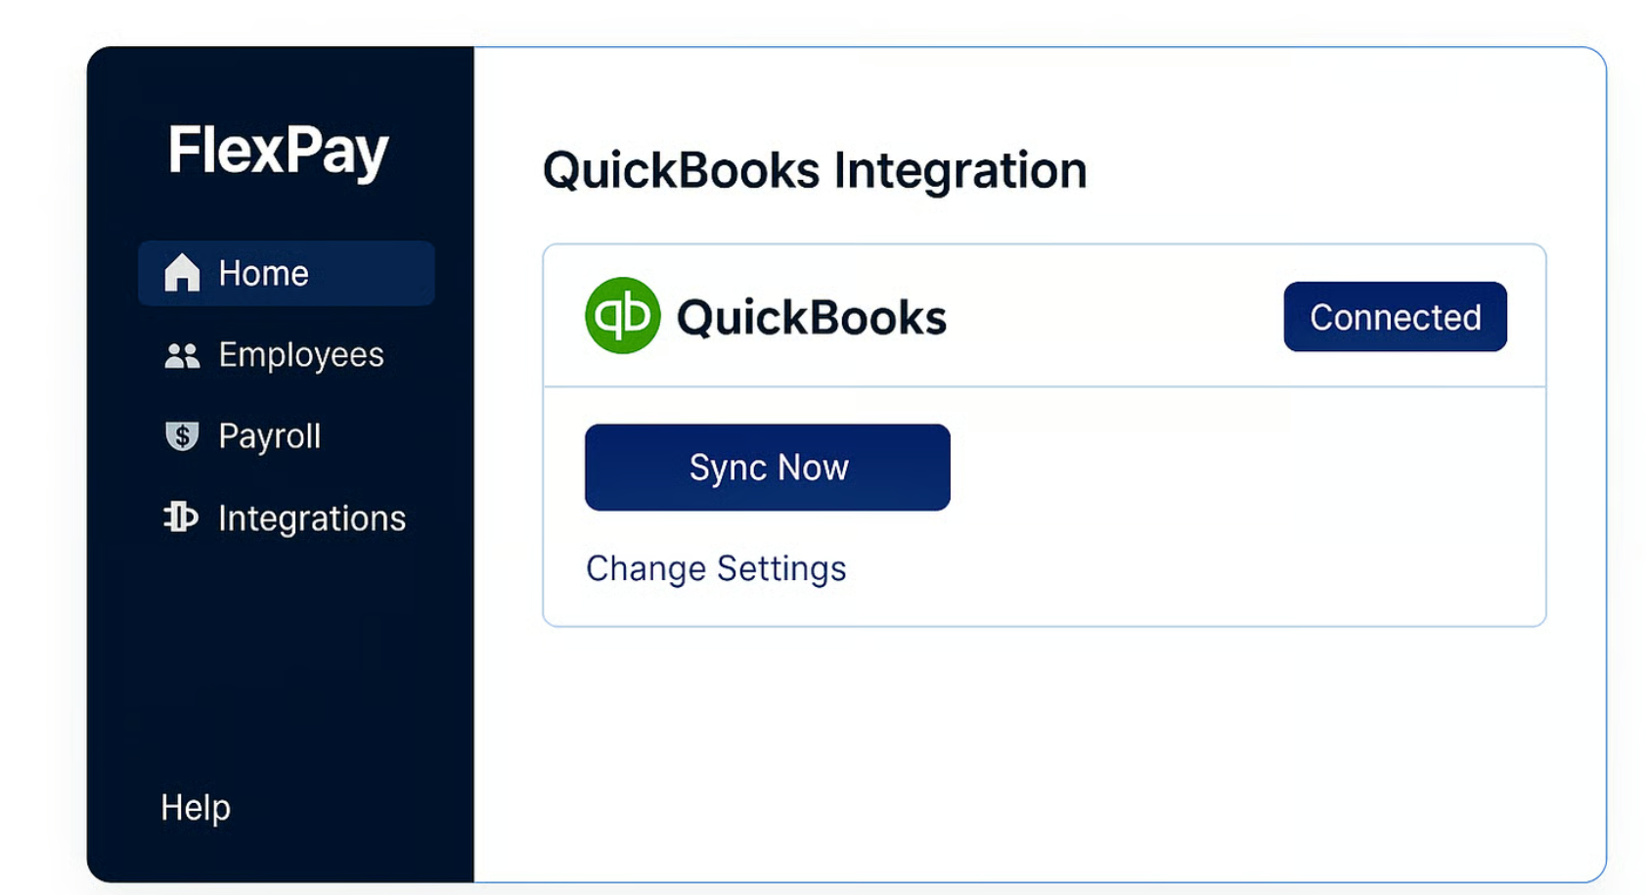
Task: Click the Integrations plug icon
Action: click(x=181, y=517)
